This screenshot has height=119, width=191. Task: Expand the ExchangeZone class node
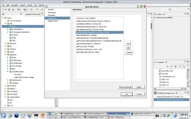point(7,29)
